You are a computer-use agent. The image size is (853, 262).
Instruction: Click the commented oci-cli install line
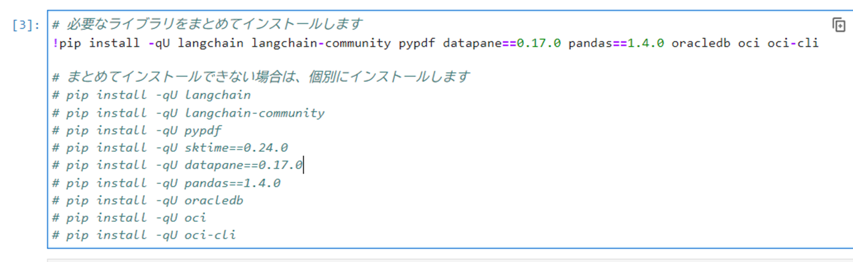point(144,235)
